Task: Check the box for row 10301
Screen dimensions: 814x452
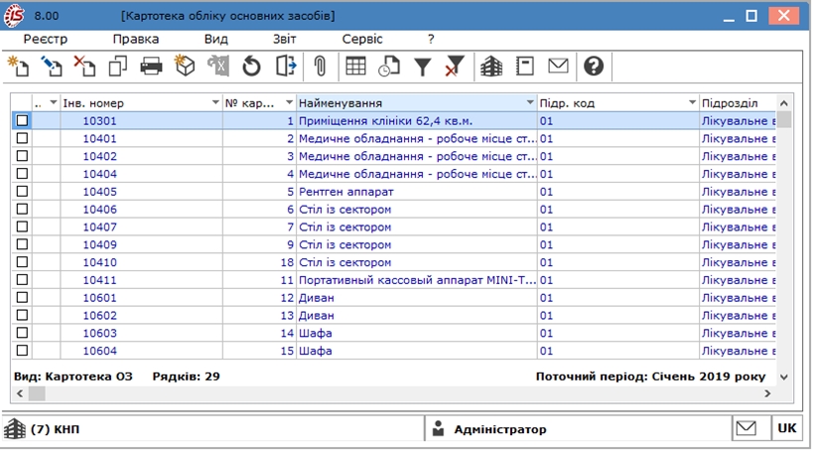Action: tap(22, 120)
